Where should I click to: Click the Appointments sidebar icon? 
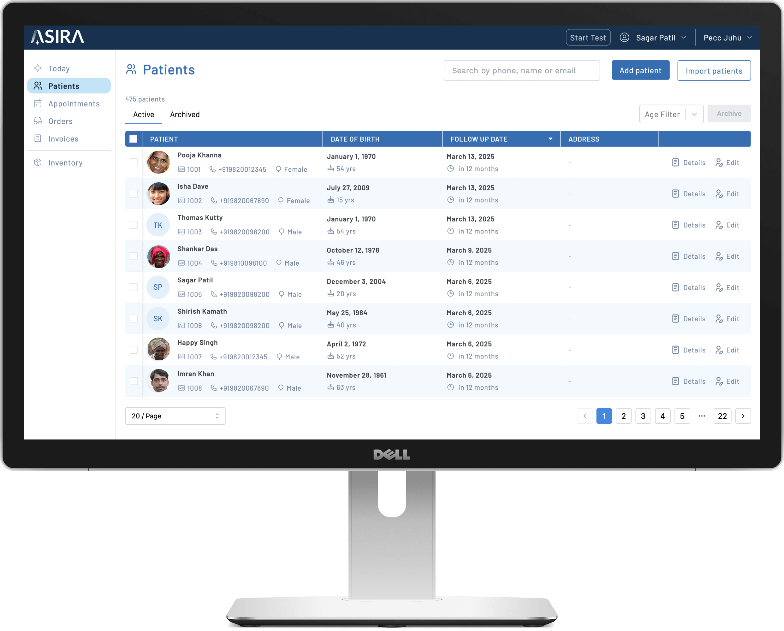(37, 103)
